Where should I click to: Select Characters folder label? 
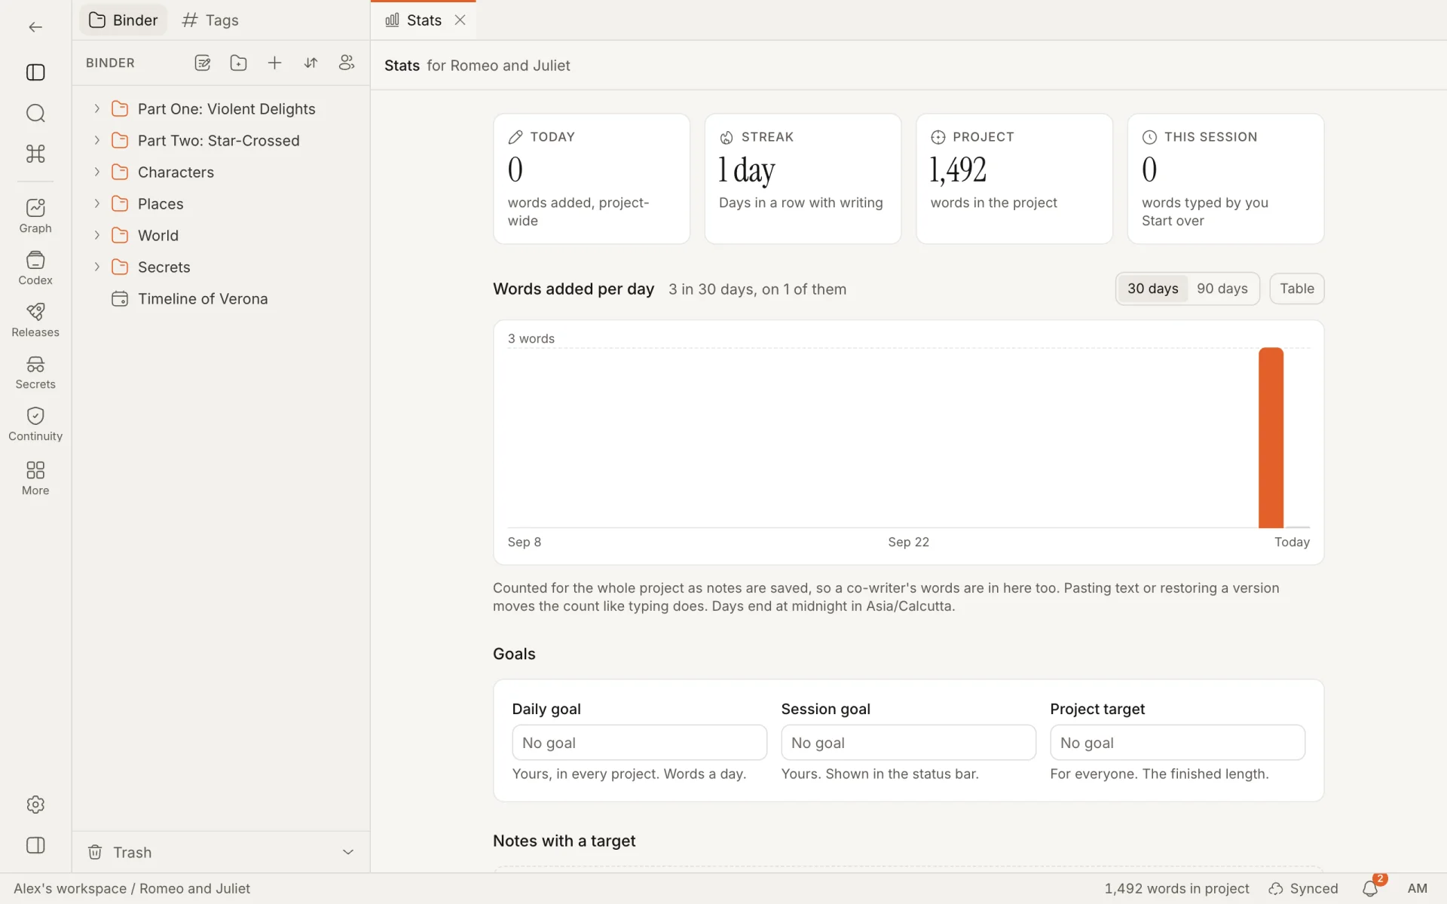(x=176, y=173)
